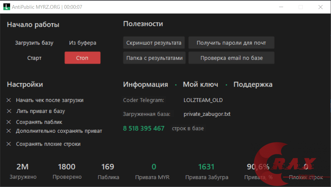
Task: Click the Coder Telegram label
Action: (143, 100)
